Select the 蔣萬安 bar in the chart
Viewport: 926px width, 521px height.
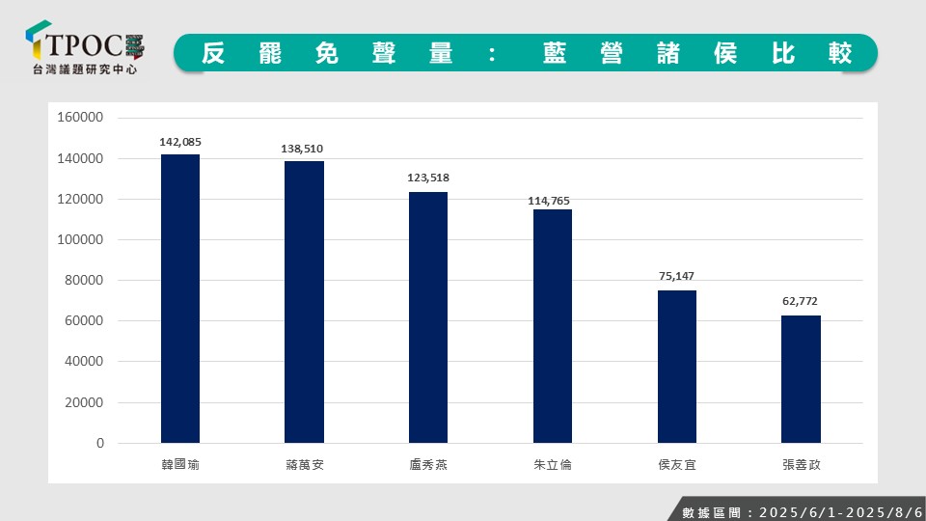[x=304, y=301]
